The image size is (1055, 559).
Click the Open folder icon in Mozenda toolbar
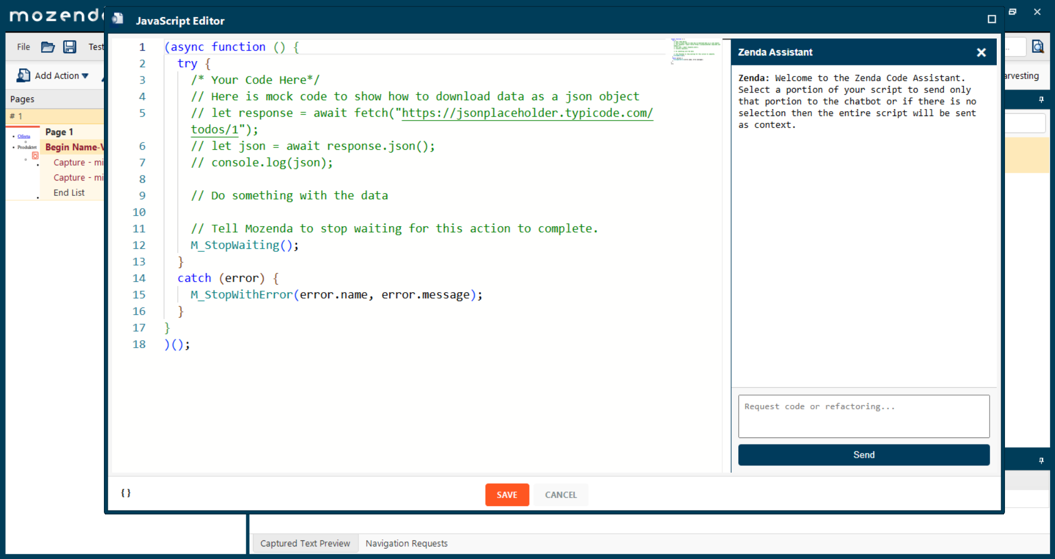click(48, 47)
